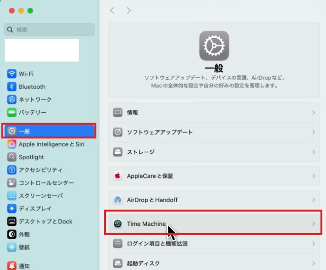Click the search magnifier icon
The width and height of the screenshot is (326, 270).
pyautogui.click(x=10, y=29)
